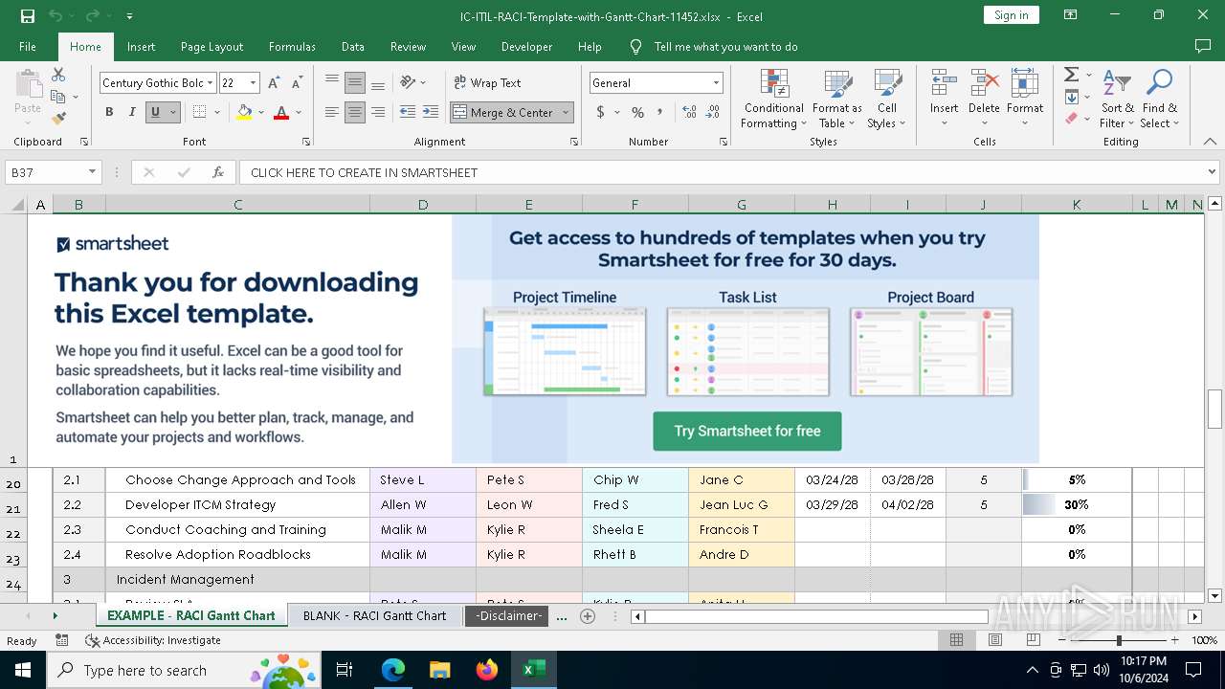Click the Increase Decimal icon

point(689,112)
